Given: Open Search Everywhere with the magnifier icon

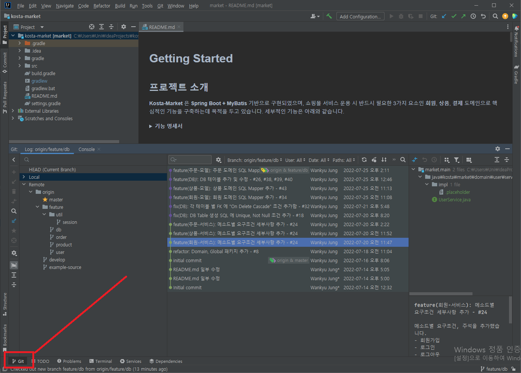Looking at the screenshot, I should coord(495,16).
